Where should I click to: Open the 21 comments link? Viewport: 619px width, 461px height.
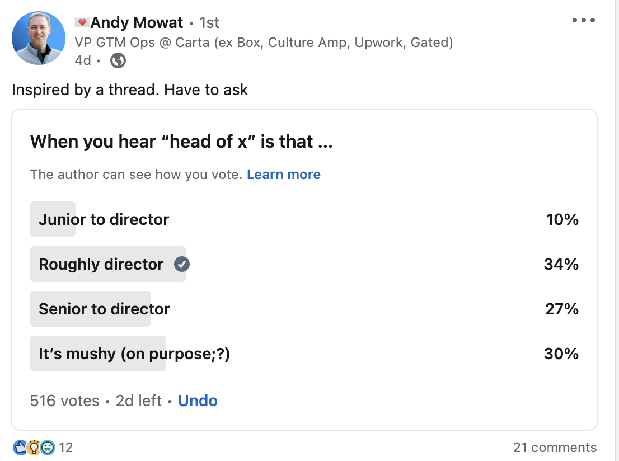pos(555,448)
